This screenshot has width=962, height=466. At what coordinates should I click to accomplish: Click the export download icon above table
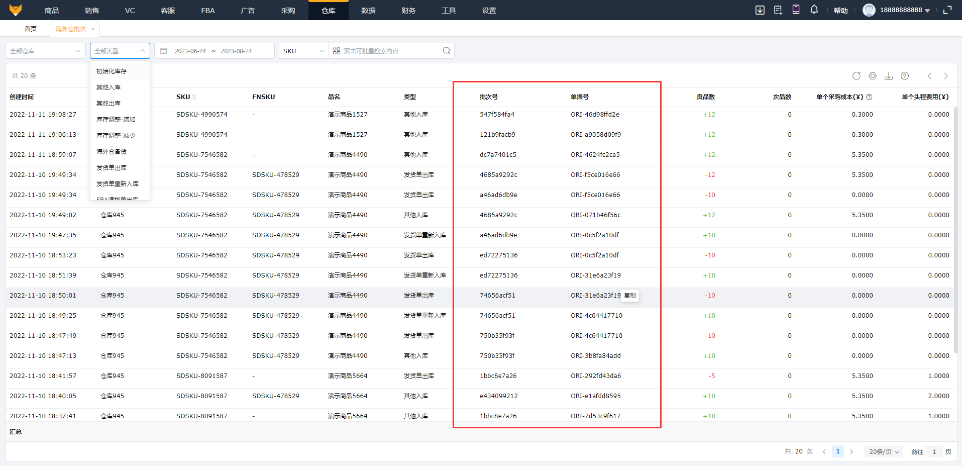pos(889,76)
